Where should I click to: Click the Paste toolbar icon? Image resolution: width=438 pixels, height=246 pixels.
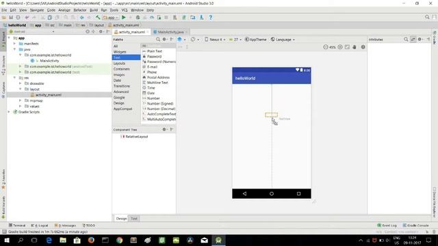coord(57,17)
